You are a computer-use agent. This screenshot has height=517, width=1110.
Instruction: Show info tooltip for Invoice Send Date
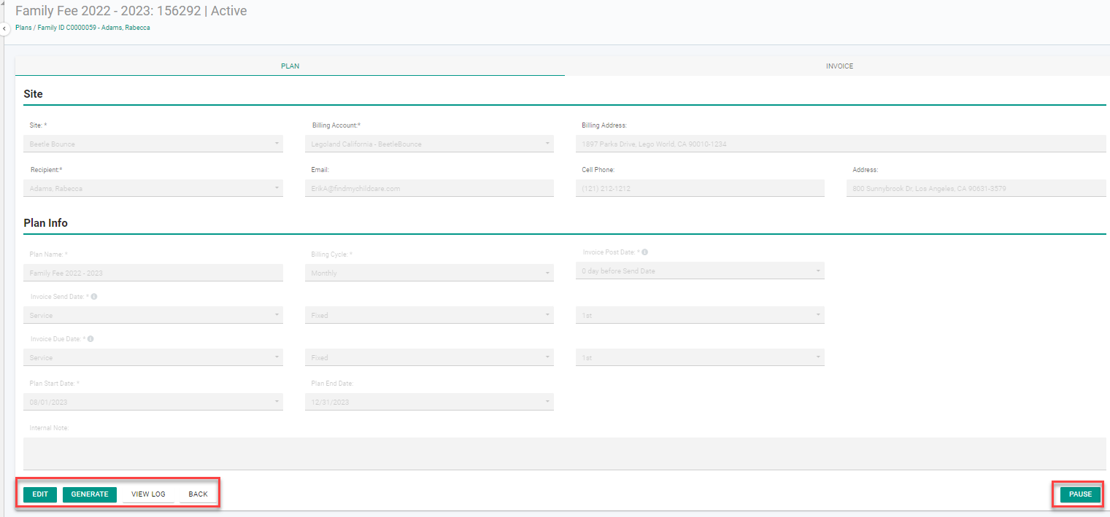(x=95, y=297)
